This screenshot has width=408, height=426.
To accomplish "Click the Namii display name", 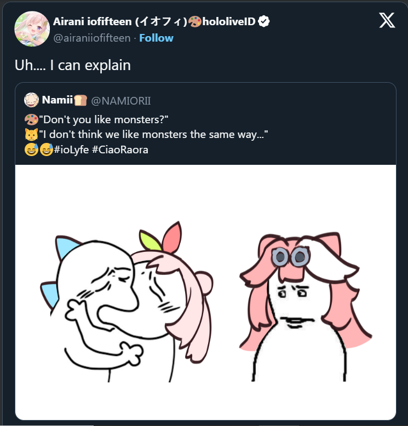I will [58, 100].
